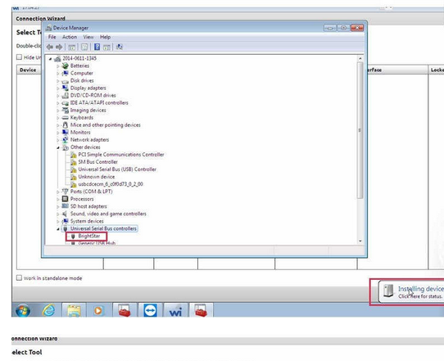Collapse the Universal Serial Bus controllers category
The image size is (444, 361).
(58, 229)
